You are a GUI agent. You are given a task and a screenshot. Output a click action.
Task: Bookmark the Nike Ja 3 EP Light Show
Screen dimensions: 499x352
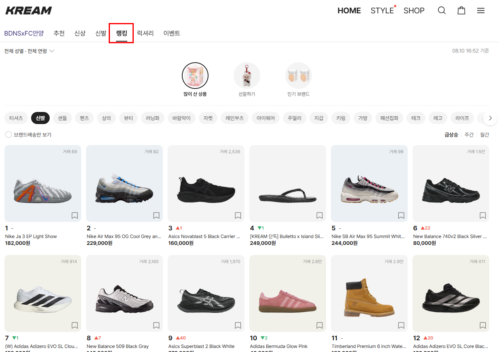click(x=75, y=215)
